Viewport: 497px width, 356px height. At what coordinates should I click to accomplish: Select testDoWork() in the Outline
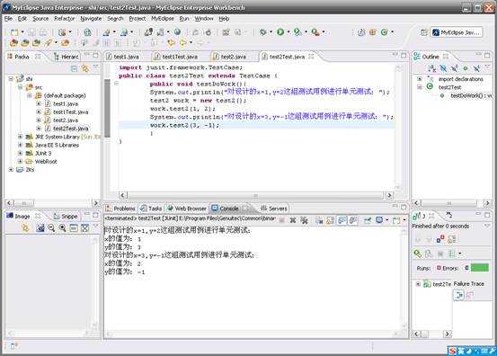[x=471, y=95]
